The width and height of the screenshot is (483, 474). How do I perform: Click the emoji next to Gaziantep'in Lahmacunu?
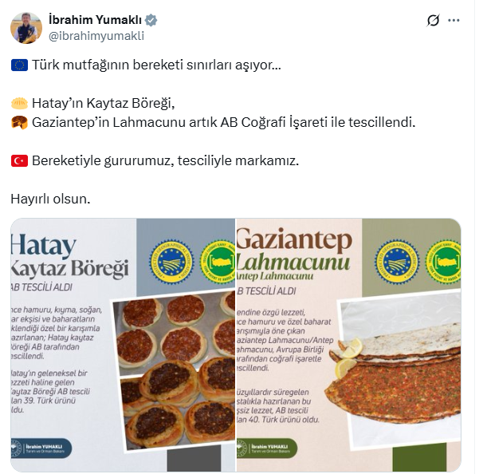coord(19,122)
